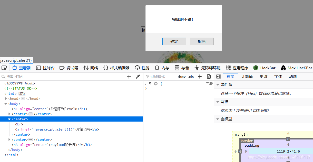
Task: Select the <!DOCTYPE html> row
Action: tap(71, 83)
